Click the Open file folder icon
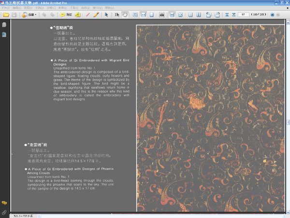Image resolution: width=290 pixels, height=218 pixels. coord(6,15)
